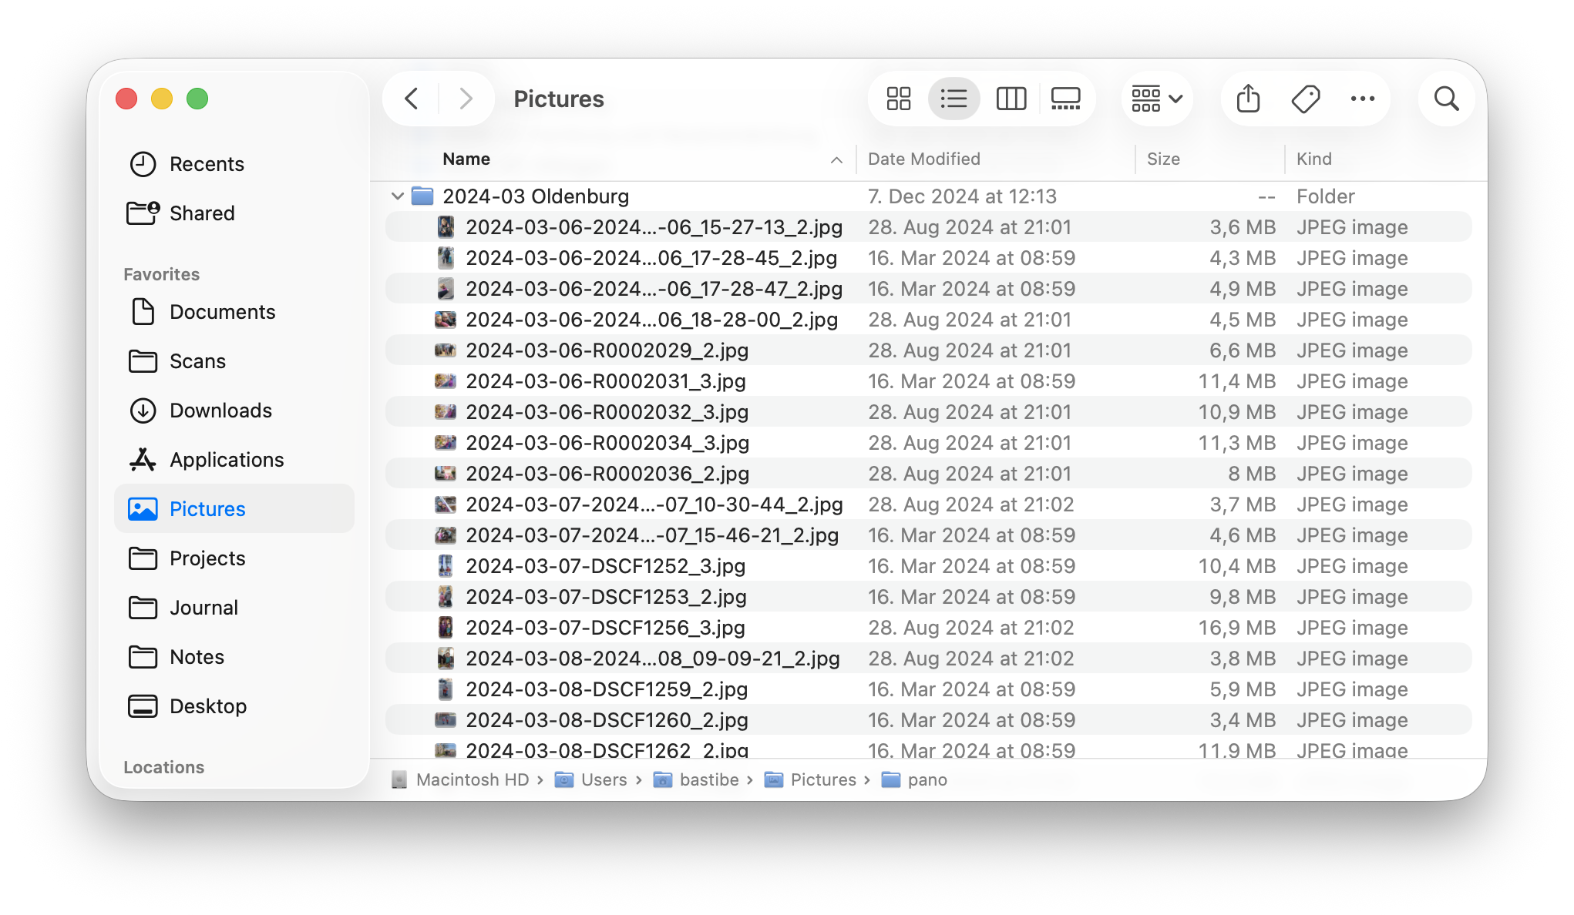Screen dimensions: 1574x915
Task: Collapse the 2024-03 Oldenburg folder
Action: point(398,196)
